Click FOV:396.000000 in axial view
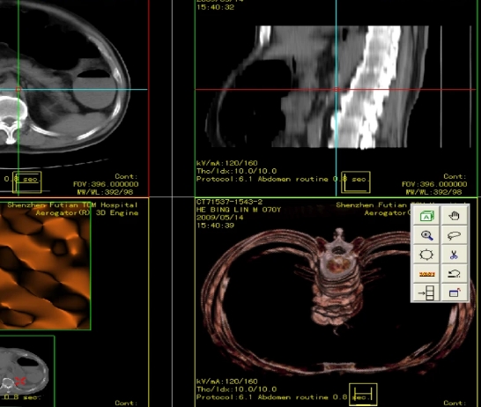Viewport: 481px width, 407px height. pos(106,184)
